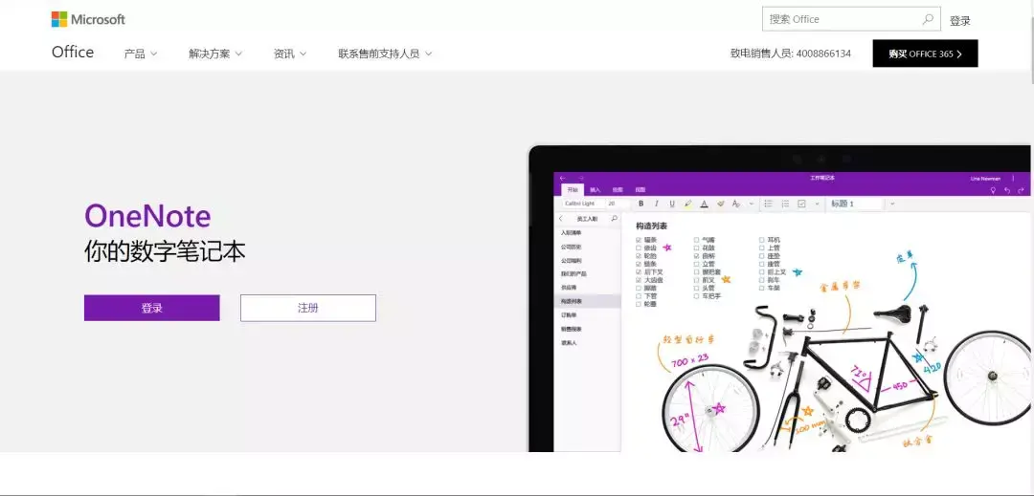Click the 构造列表 page heading in the note
Viewport: 1034px width, 496px height.
tap(652, 226)
